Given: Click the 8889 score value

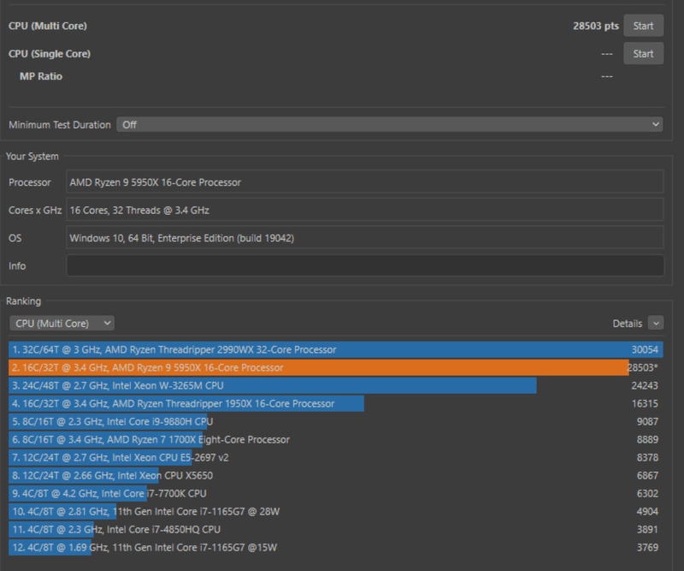Looking at the screenshot, I should (647, 439).
